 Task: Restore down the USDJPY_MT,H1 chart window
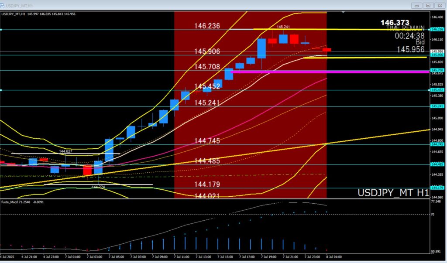tap(429, 6)
